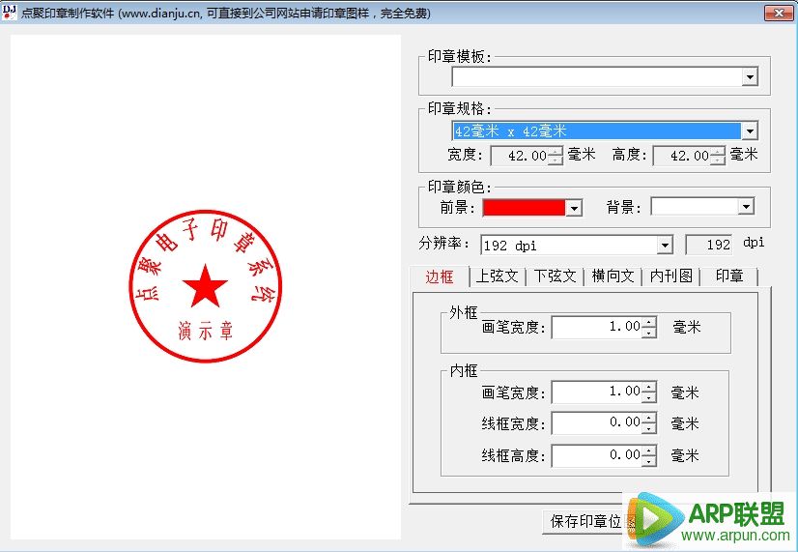Screen dimensions: 798x552
Task: Increase 外框 画笔宽度 with up spinner
Action: pyautogui.click(x=649, y=322)
